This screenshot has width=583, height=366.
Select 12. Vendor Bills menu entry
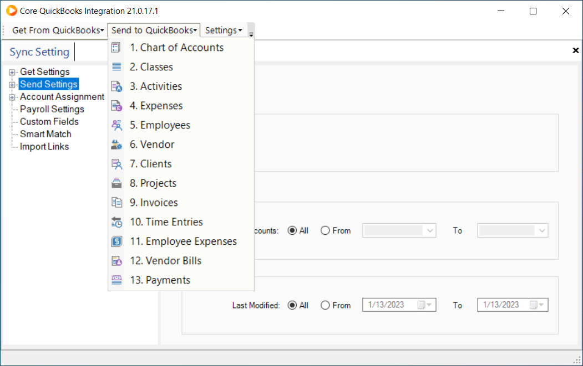181,261
